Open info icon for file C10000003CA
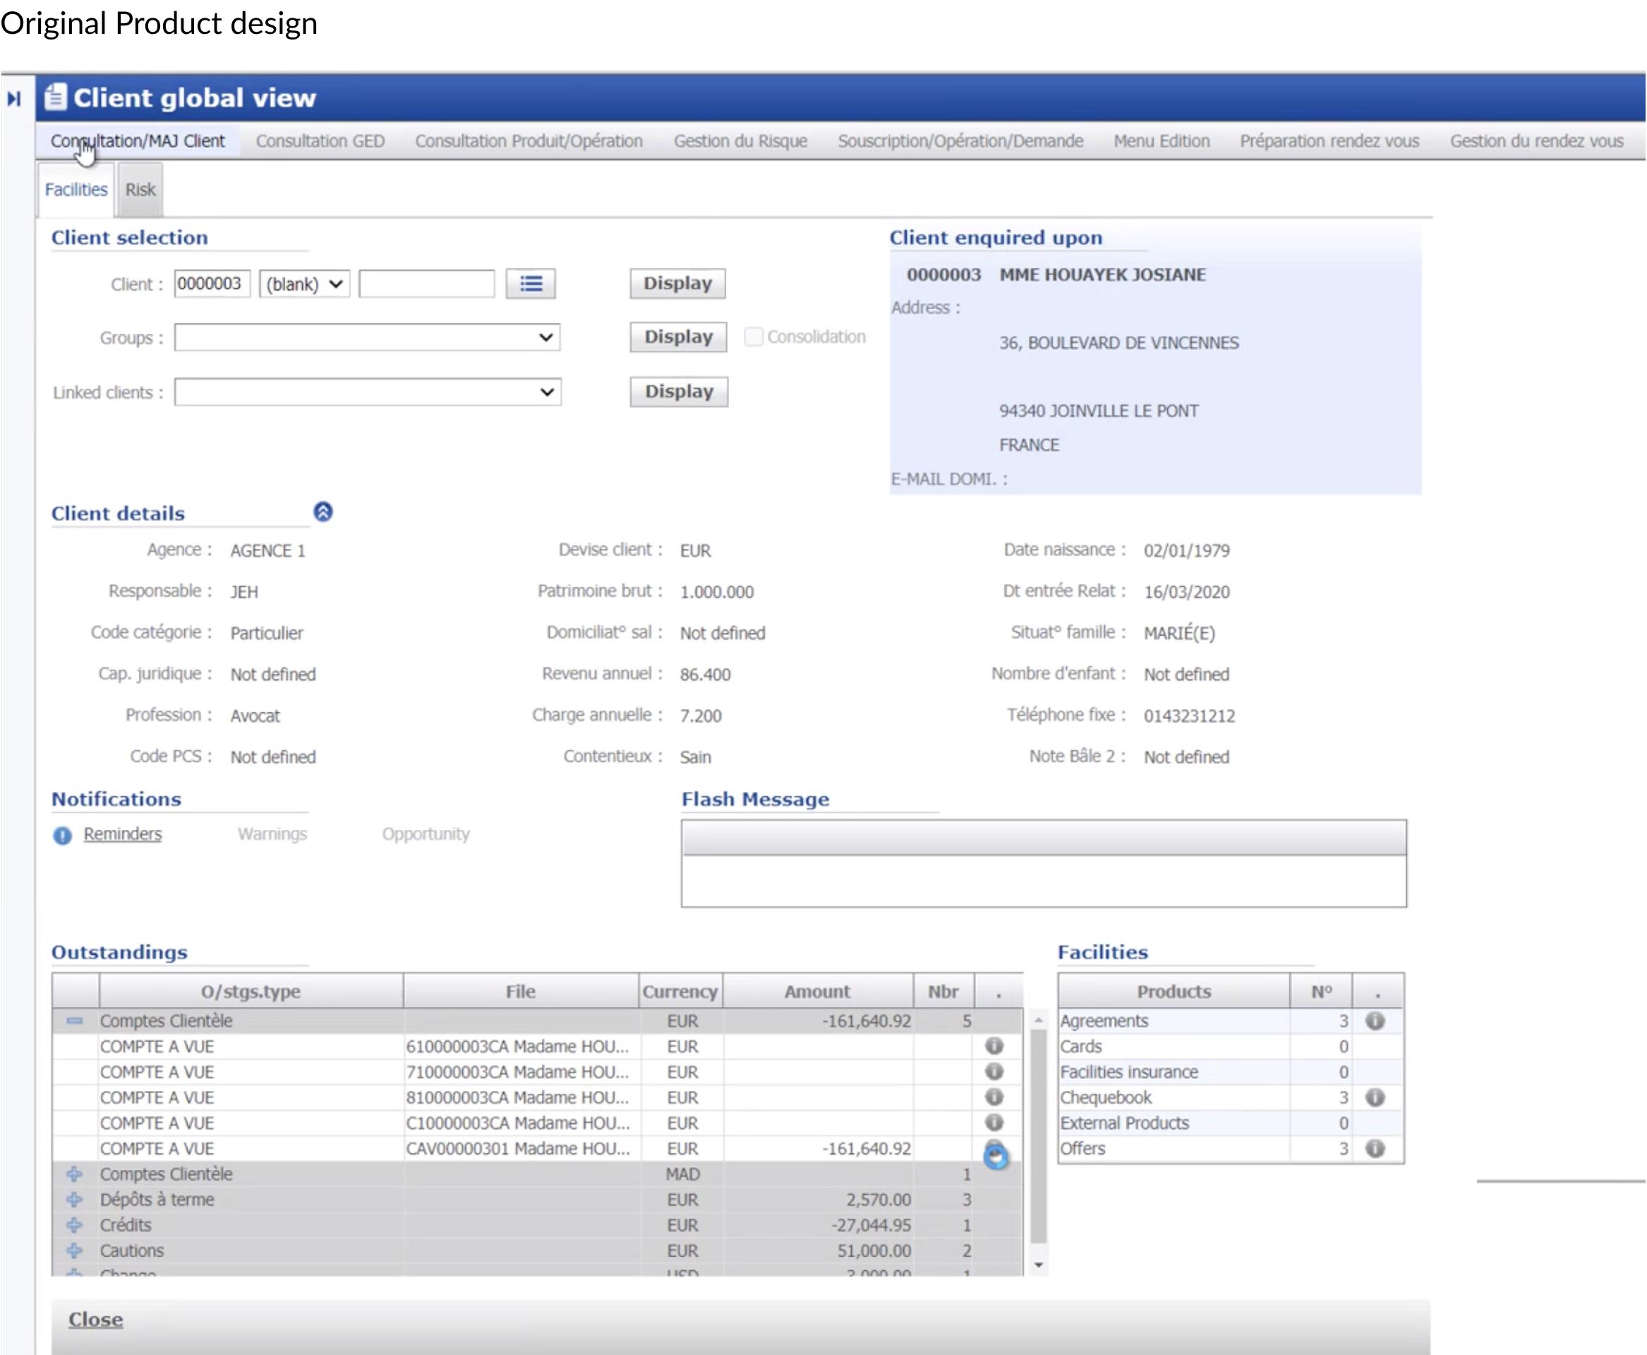Viewport: 1647px width, 1355px height. 994,1122
